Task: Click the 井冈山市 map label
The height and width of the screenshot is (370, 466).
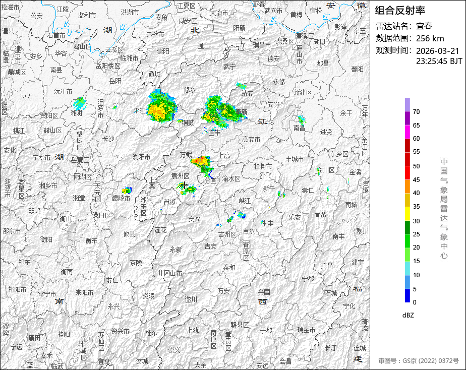Action: (x=169, y=273)
